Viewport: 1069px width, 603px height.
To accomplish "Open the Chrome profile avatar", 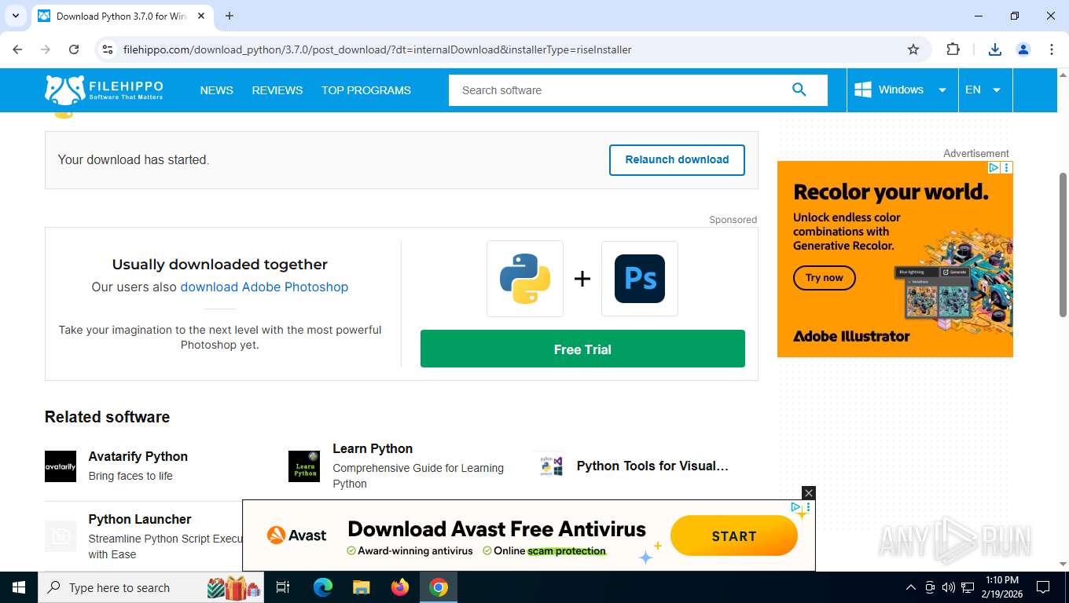I will pos(1023,49).
